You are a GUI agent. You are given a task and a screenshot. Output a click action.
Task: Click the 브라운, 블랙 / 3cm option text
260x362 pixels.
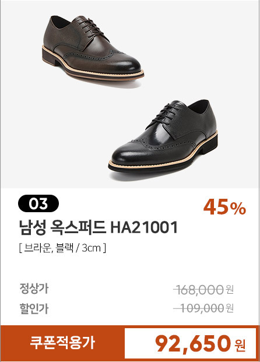pyautogui.click(x=62, y=248)
